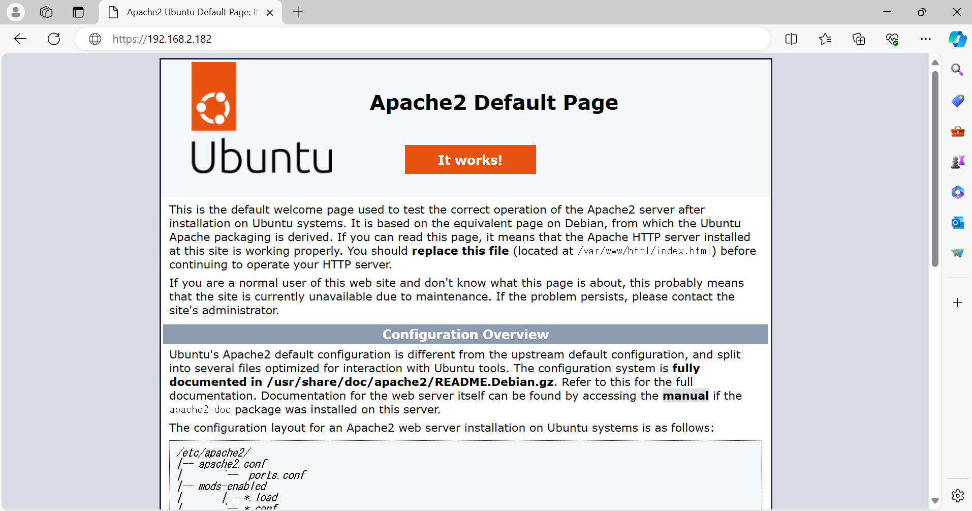Screen dimensions: 972x511
Task: Open the Favorites list
Action: pyautogui.click(x=824, y=39)
